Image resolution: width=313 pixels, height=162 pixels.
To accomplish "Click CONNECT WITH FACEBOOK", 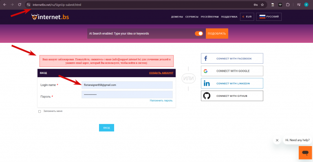I will pyautogui.click(x=232, y=58).
